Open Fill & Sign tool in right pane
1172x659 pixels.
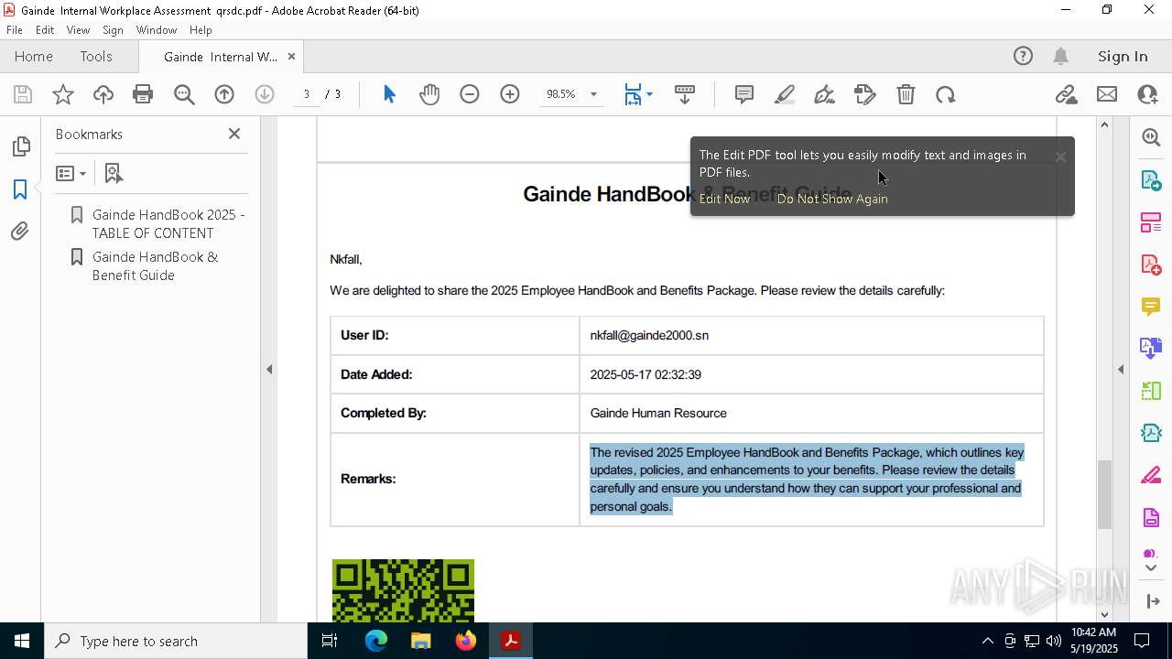(1151, 476)
